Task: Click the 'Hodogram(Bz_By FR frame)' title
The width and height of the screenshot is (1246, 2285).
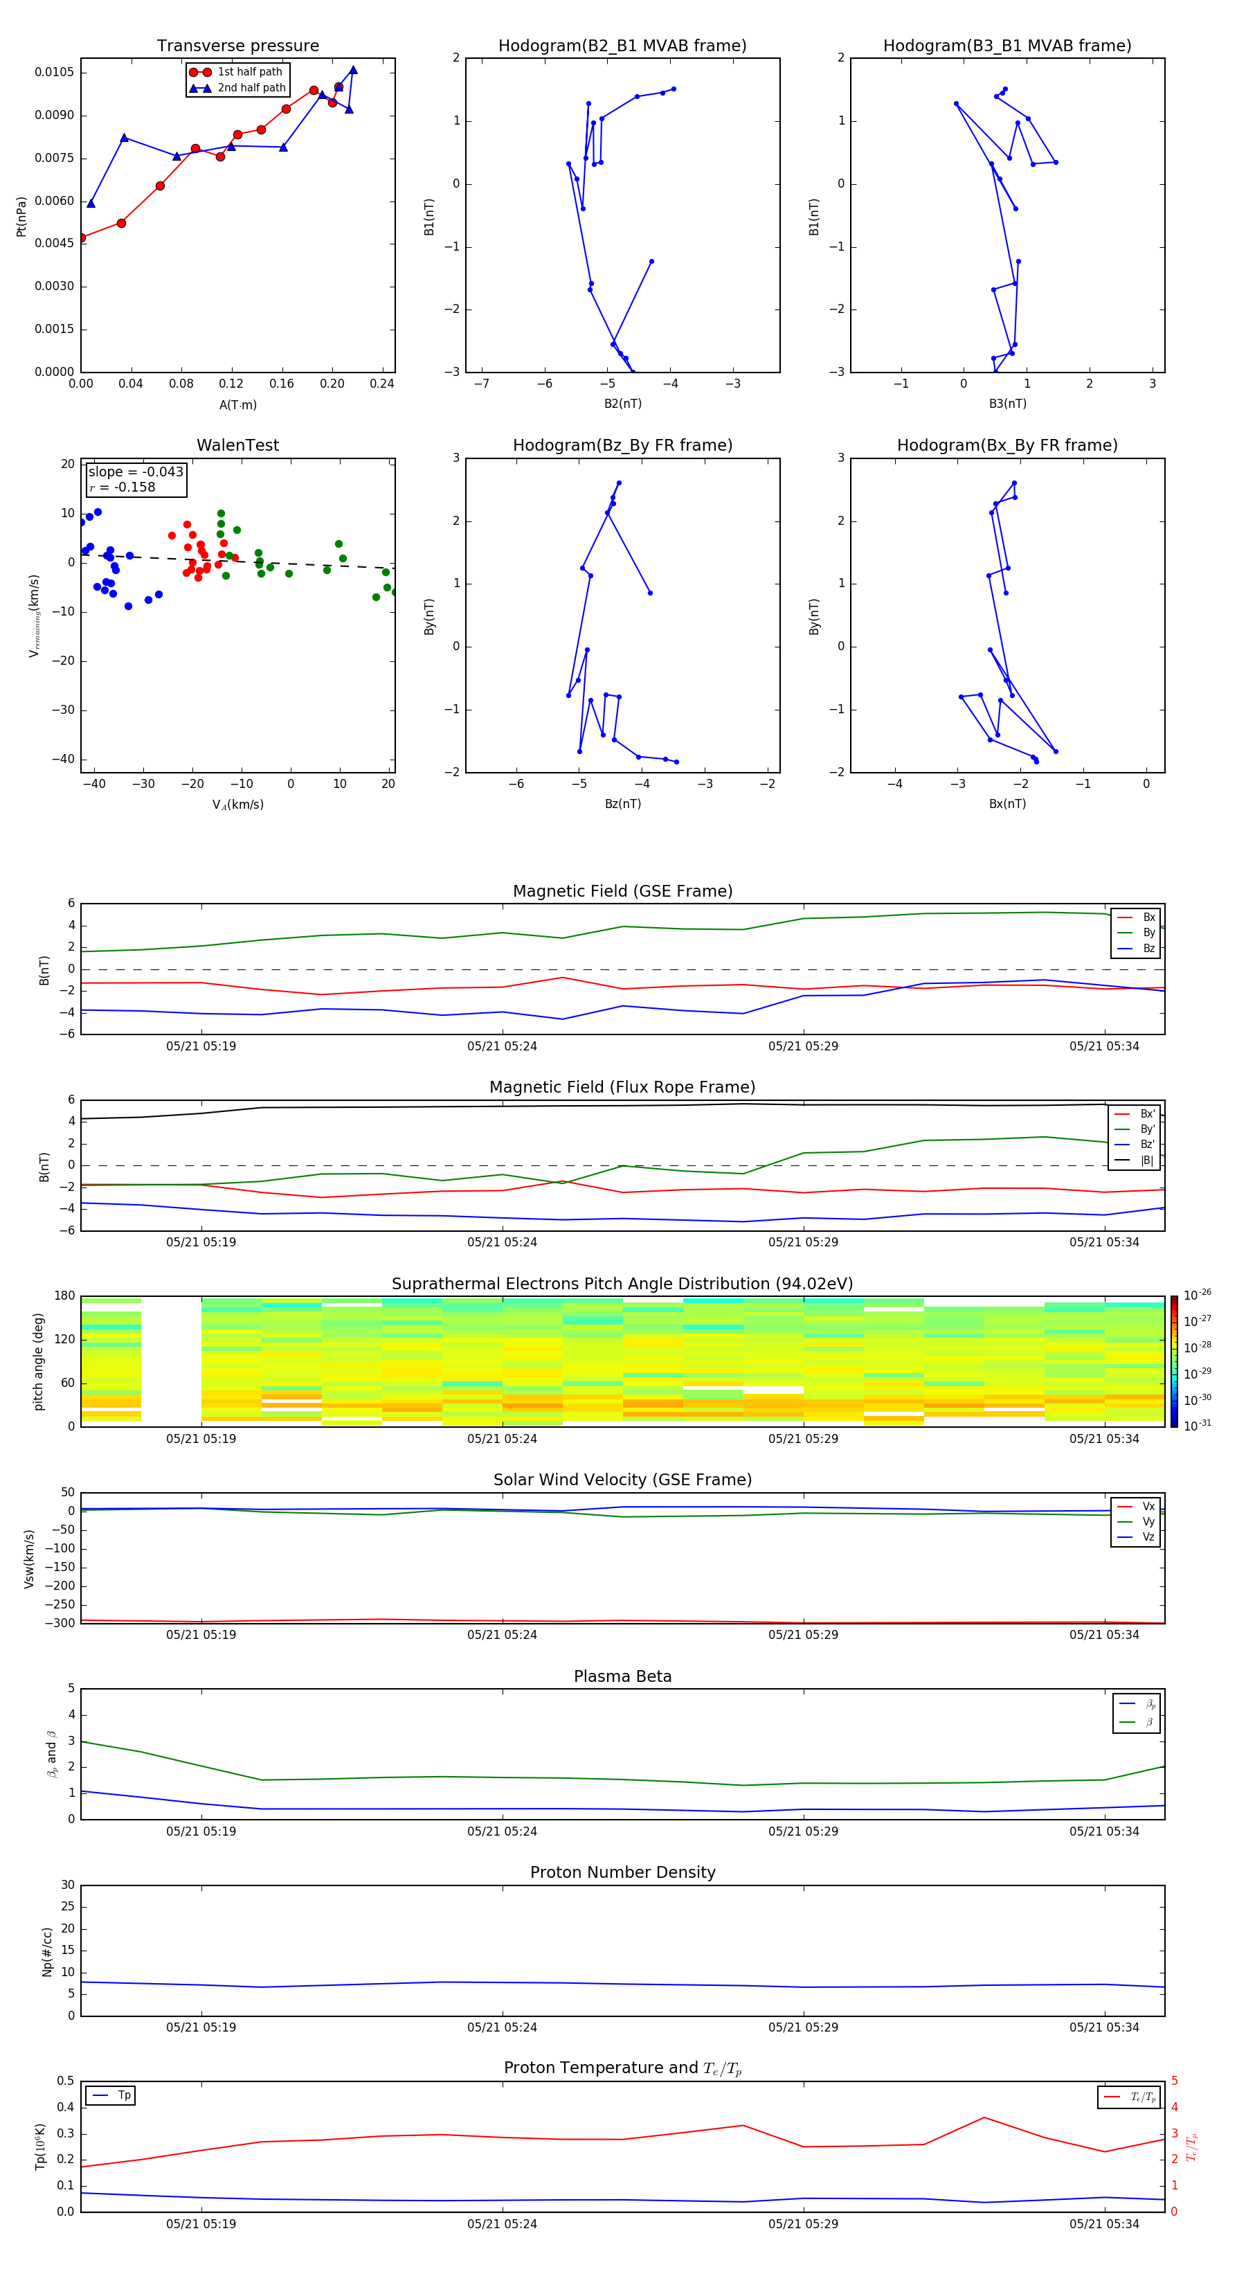Action: [x=622, y=445]
